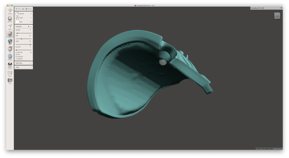Expand the Brushes arrow
This screenshot has width=289, height=158.
pos(31,14)
